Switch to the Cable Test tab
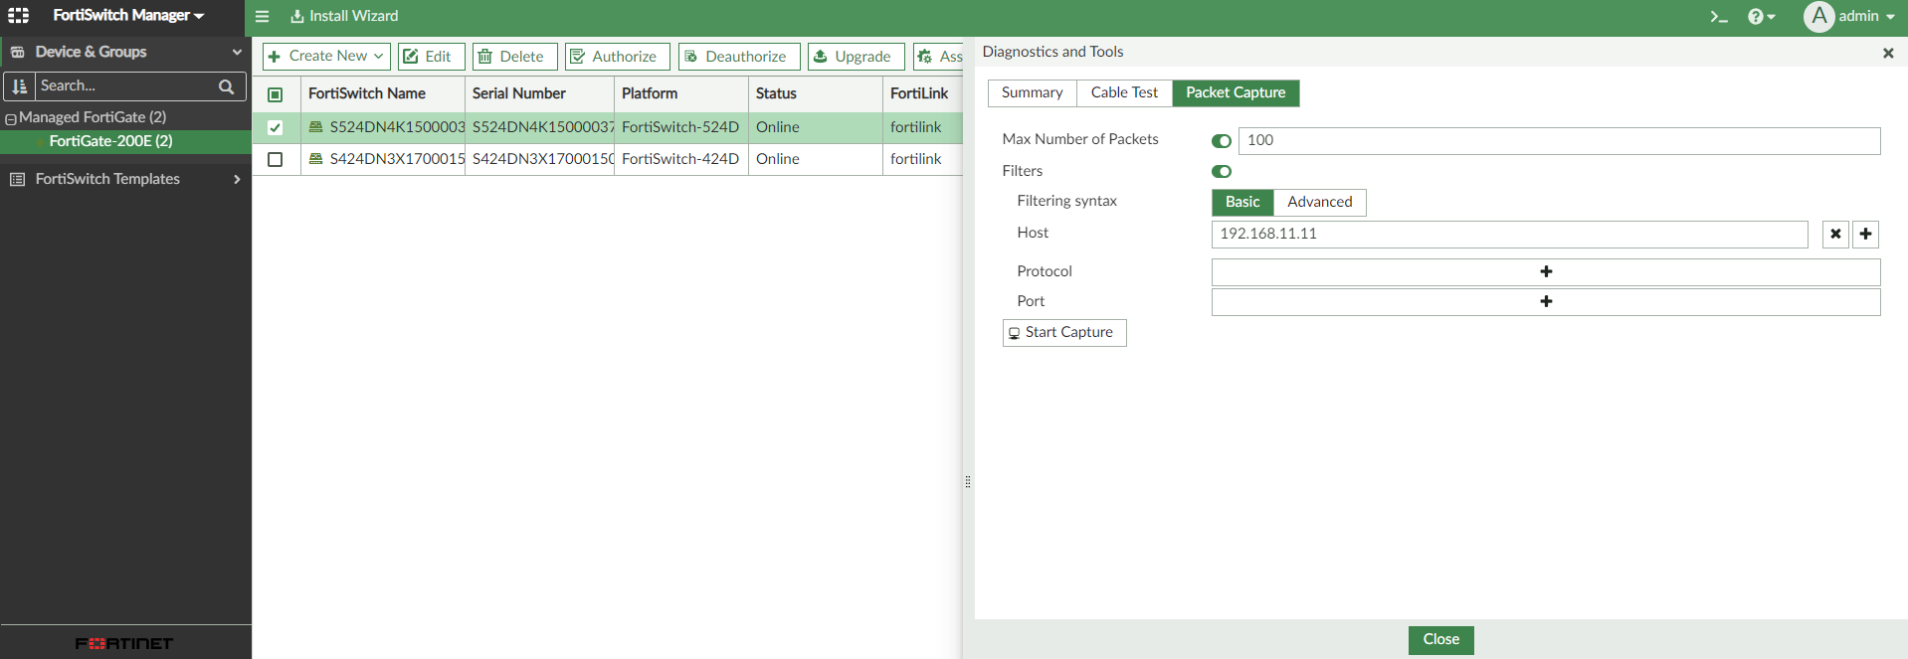This screenshot has width=1908, height=659. pos(1124,92)
